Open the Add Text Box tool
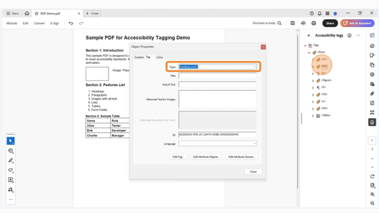The width and height of the screenshot is (379, 213). tap(10, 180)
